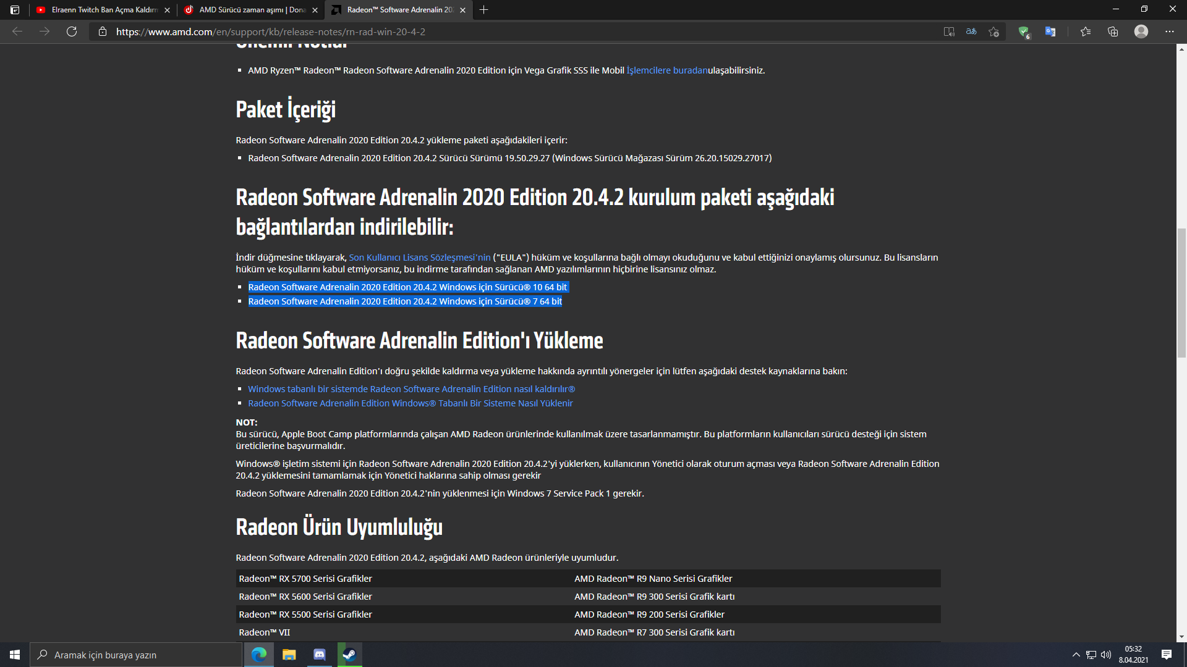The width and height of the screenshot is (1187, 667).
Task: Click the page translate icon in address bar
Action: click(971, 31)
